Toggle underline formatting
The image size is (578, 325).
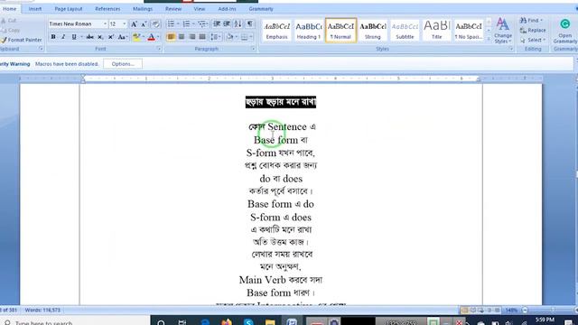74,37
